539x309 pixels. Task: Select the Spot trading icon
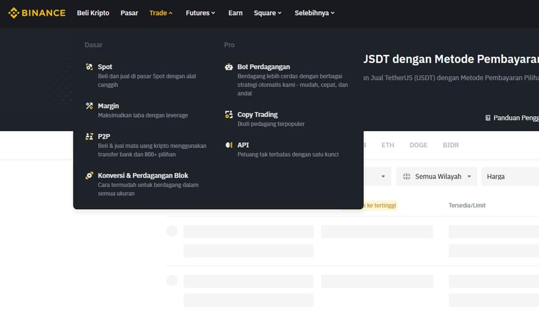(x=88, y=67)
